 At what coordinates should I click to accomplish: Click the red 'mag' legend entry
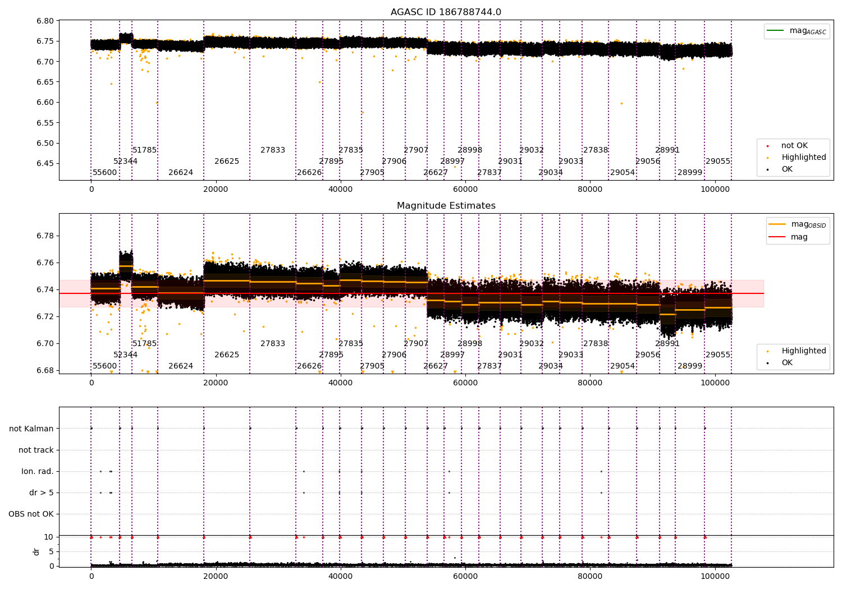pos(789,237)
